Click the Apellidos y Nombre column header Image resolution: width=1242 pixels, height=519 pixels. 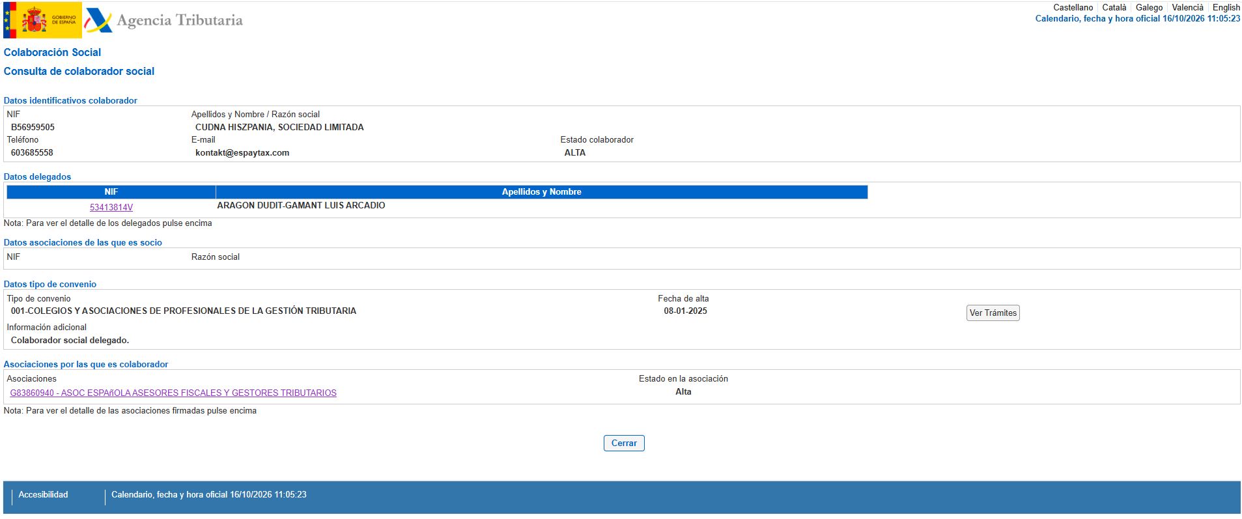[542, 192]
